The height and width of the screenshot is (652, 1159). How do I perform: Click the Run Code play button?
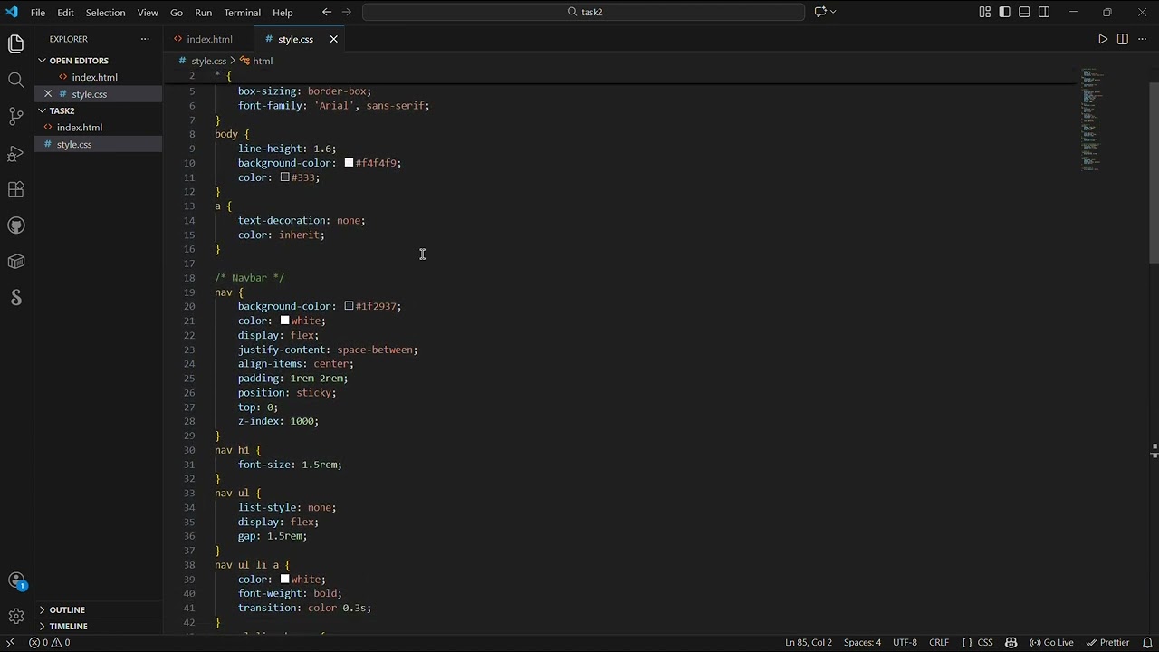pyautogui.click(x=1103, y=39)
